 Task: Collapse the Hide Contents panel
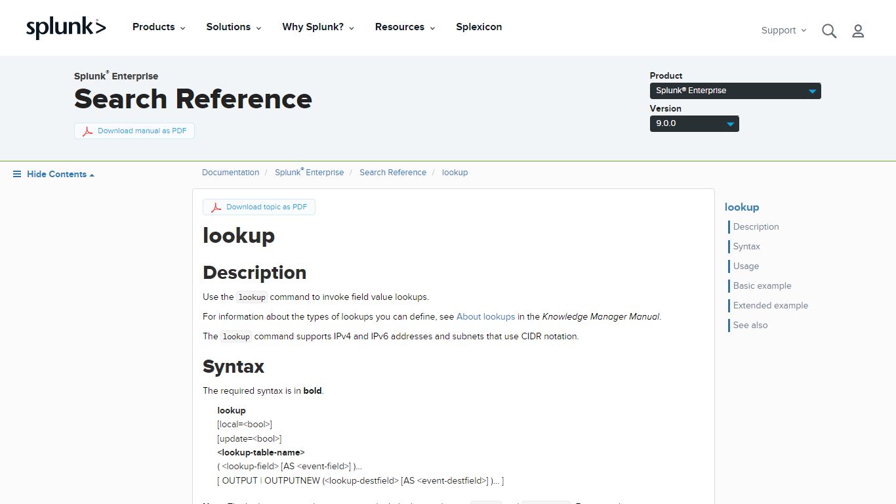pyautogui.click(x=60, y=174)
